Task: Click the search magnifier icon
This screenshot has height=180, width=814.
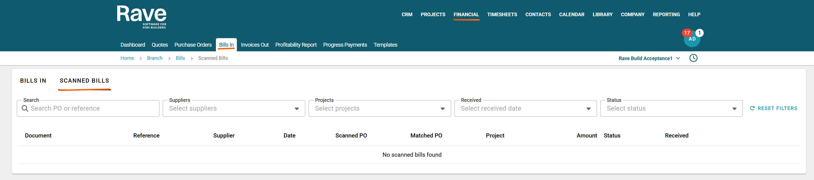Action: click(x=25, y=108)
